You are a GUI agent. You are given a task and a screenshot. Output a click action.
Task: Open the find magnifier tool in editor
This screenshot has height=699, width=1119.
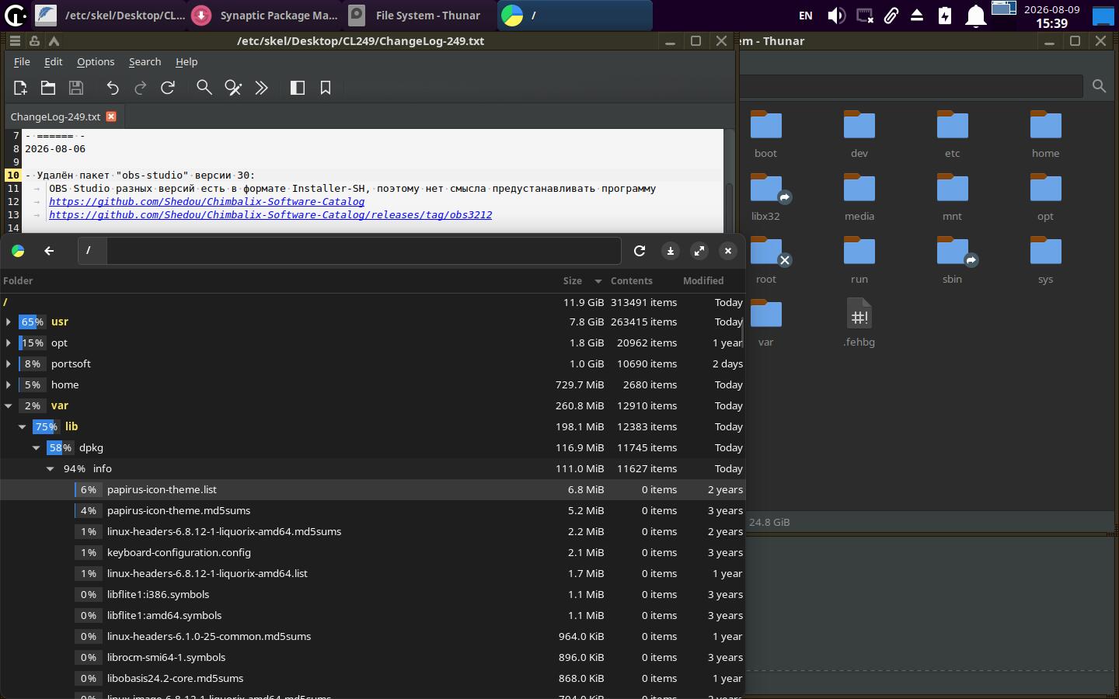tap(204, 88)
